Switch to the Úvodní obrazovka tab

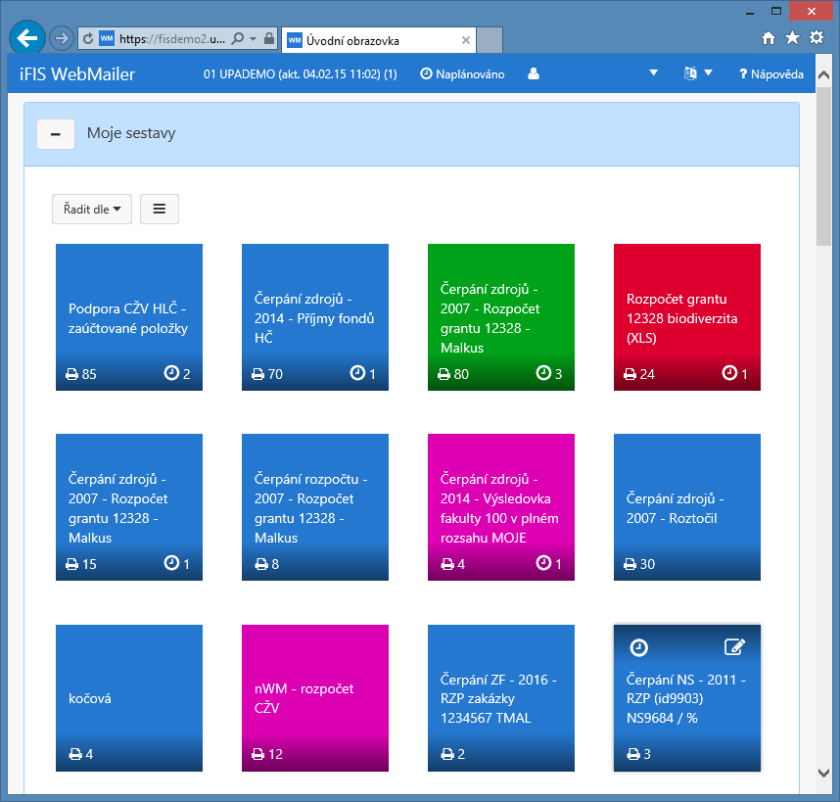coord(379,40)
